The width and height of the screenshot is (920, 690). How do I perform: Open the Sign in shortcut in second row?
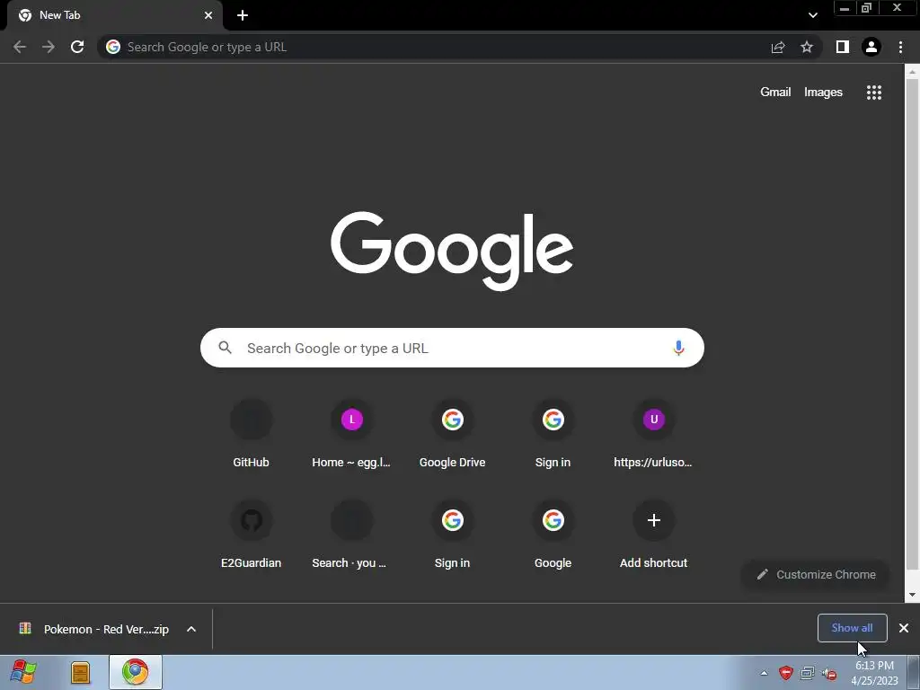(453, 535)
